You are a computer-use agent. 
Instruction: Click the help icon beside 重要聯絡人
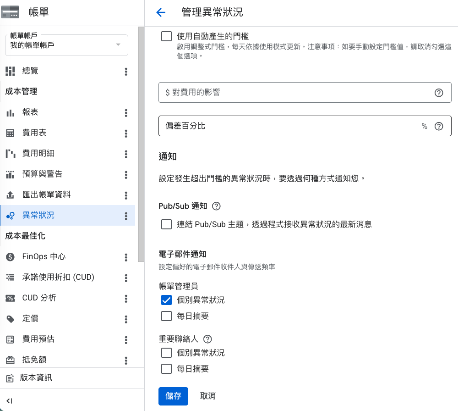[x=207, y=339]
